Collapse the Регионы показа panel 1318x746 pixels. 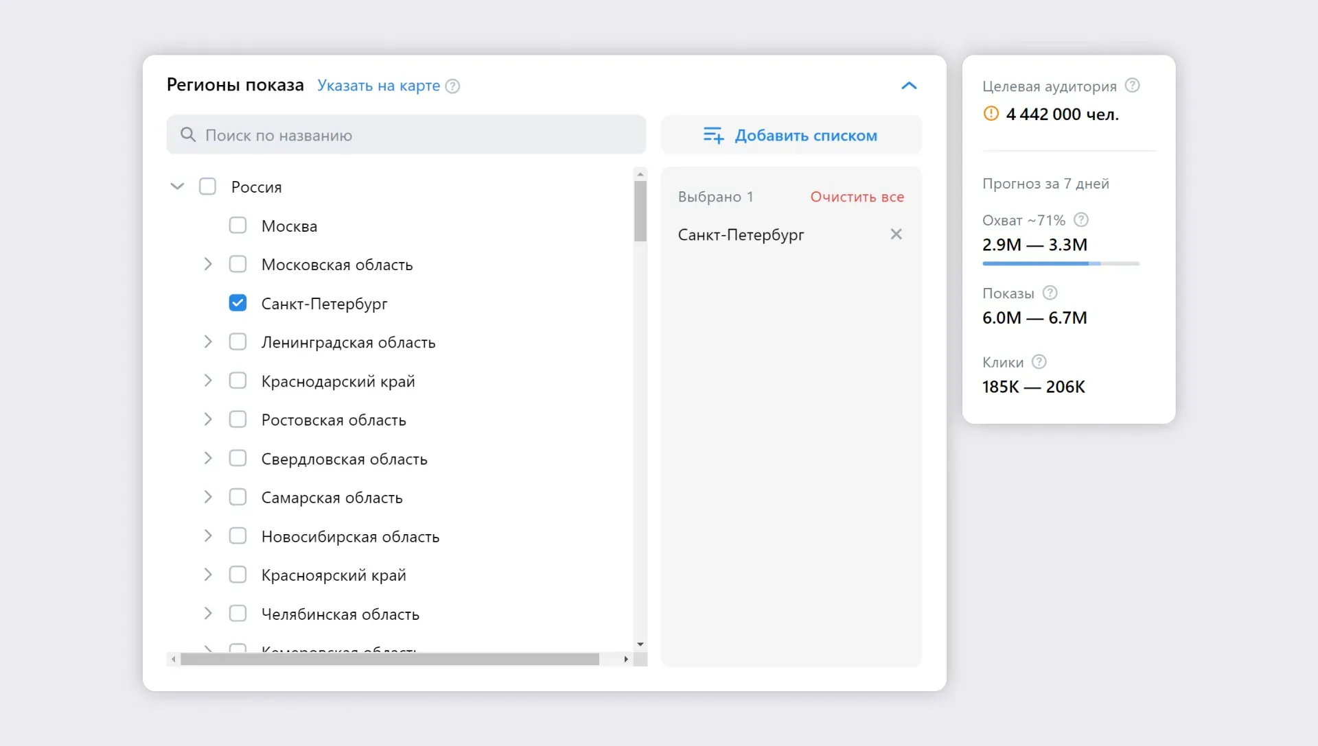(909, 86)
